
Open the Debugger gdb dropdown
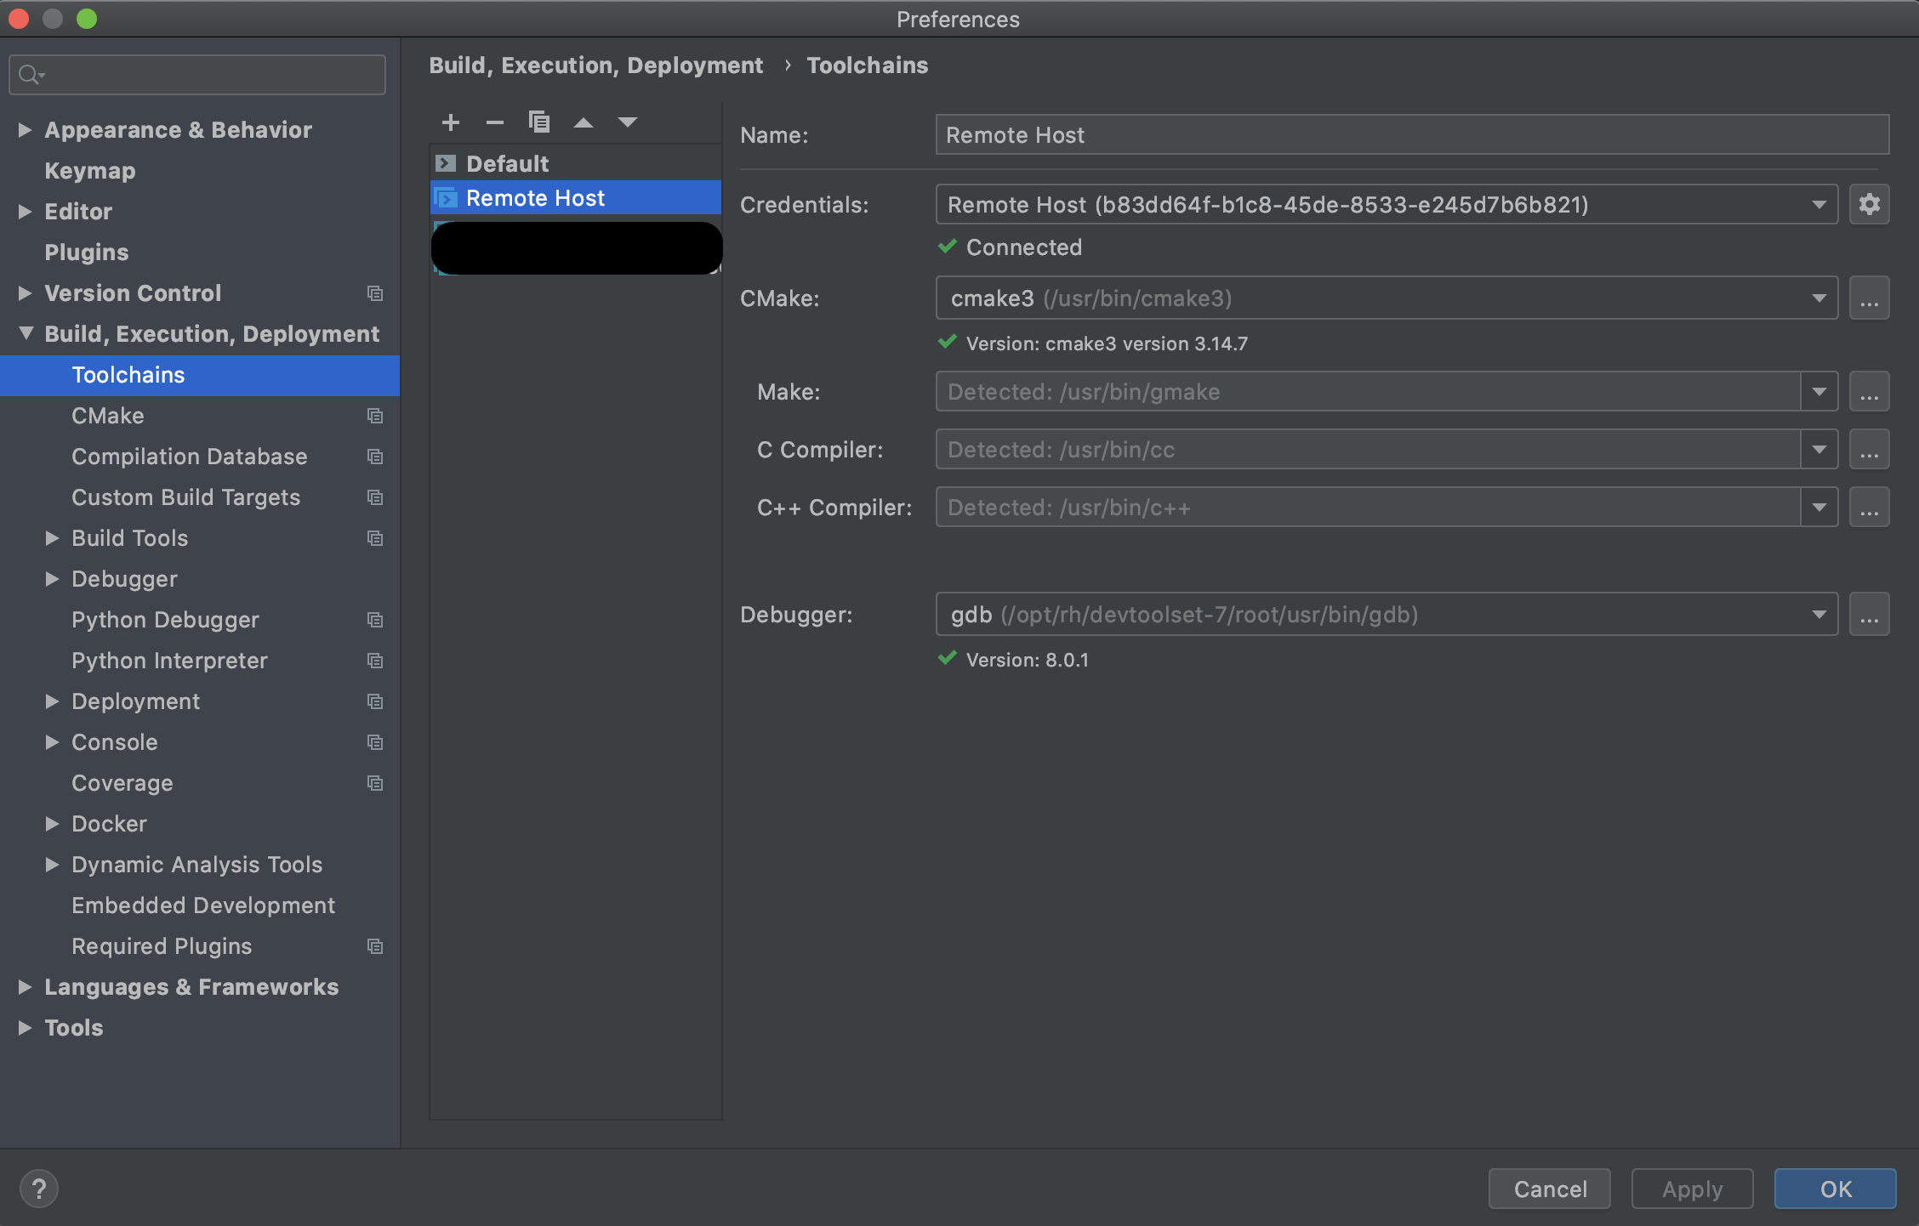coord(1819,615)
